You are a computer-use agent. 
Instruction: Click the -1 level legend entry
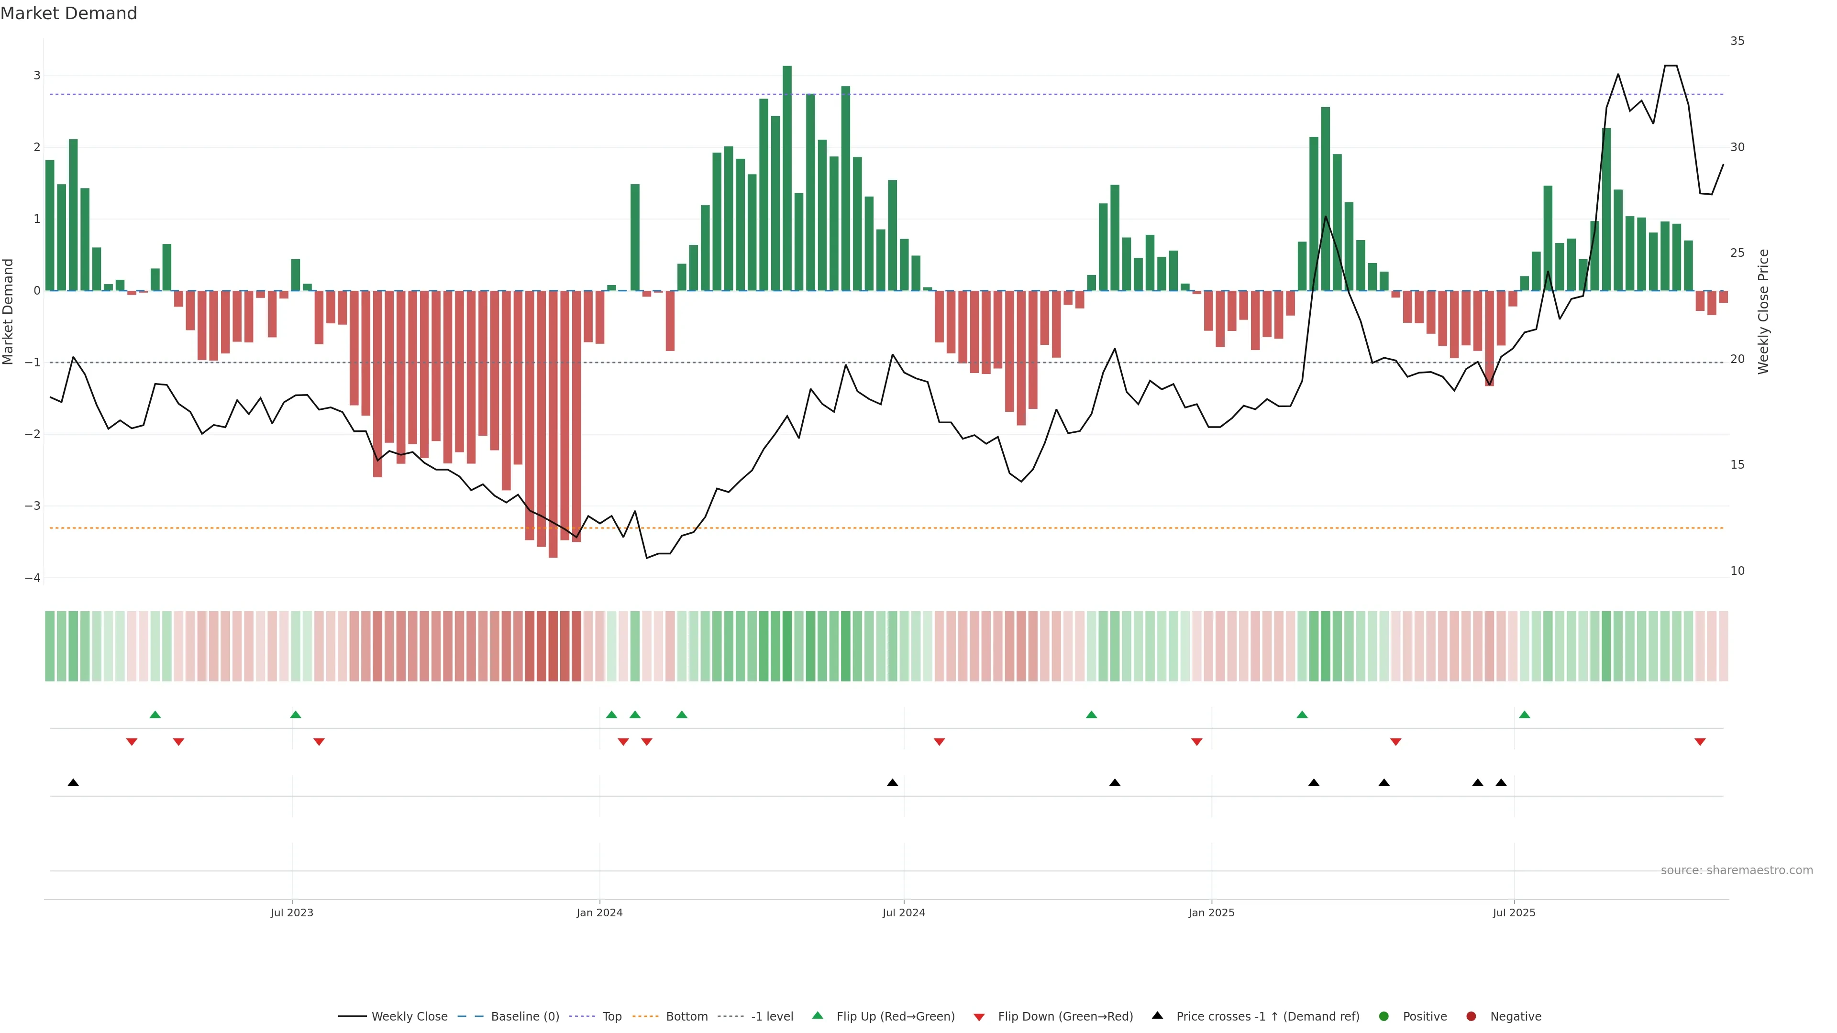click(772, 1017)
